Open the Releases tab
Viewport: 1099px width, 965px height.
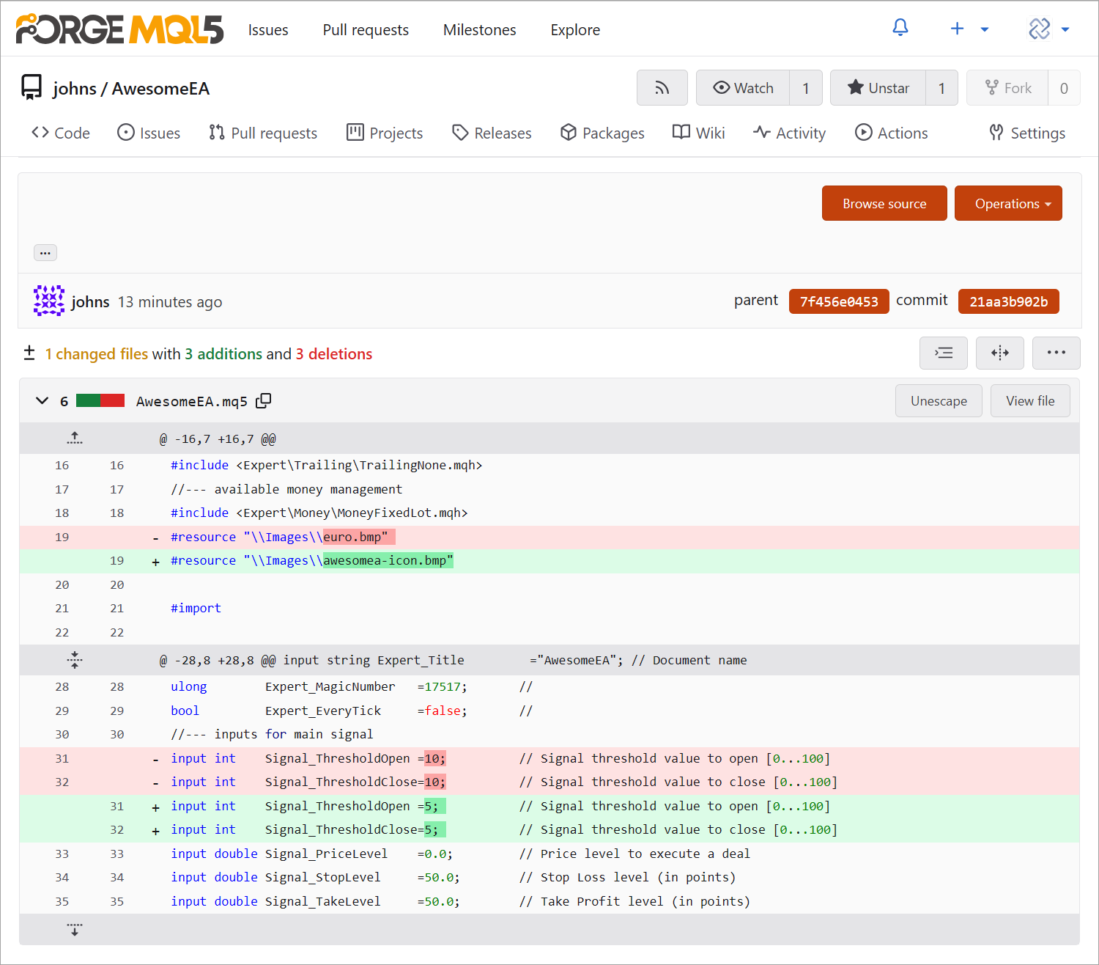coord(492,133)
